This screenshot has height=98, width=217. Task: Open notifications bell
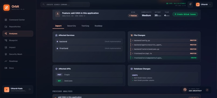pyautogui.click(x=190, y=4)
